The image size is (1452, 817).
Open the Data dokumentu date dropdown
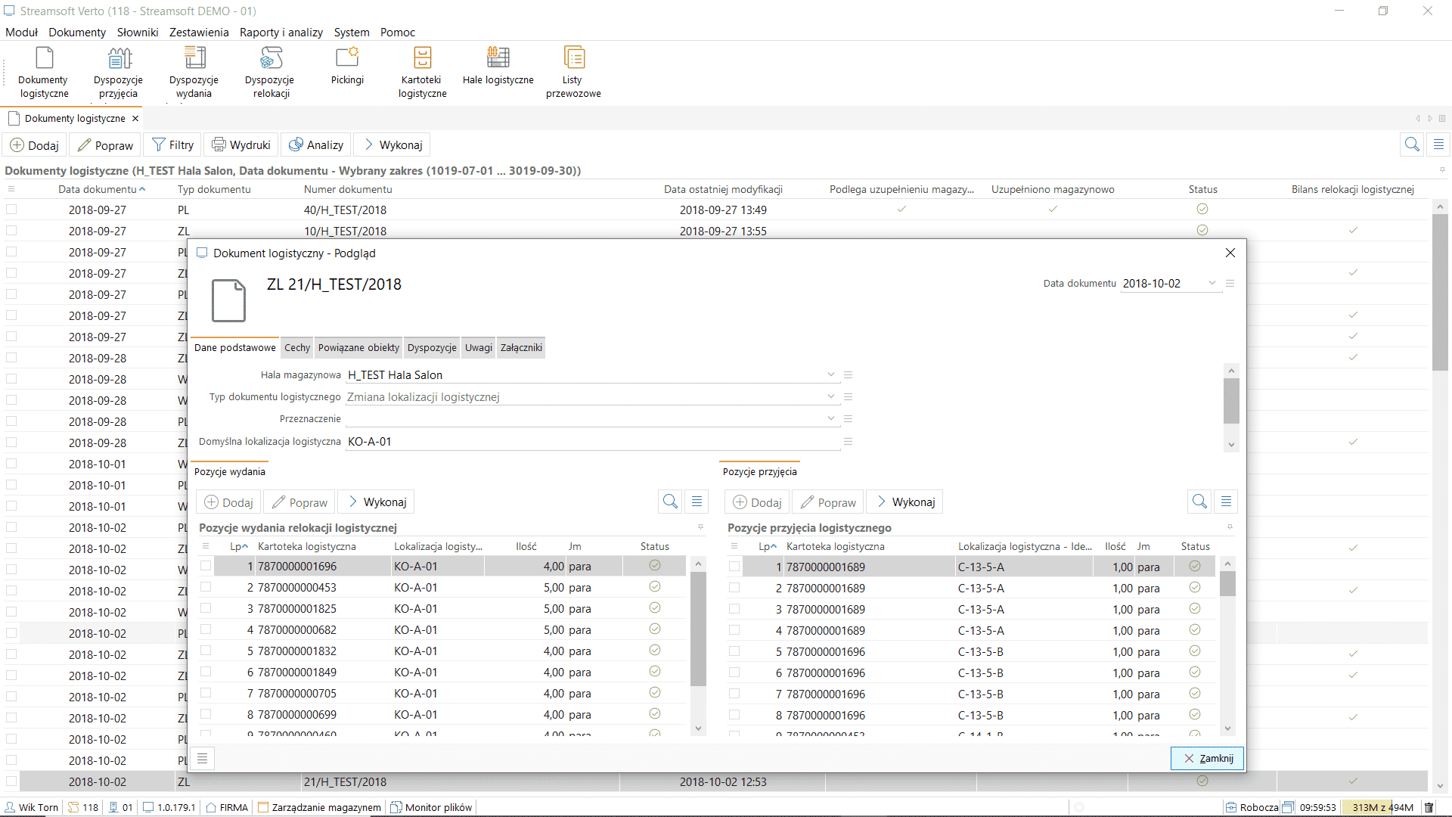[x=1212, y=283]
